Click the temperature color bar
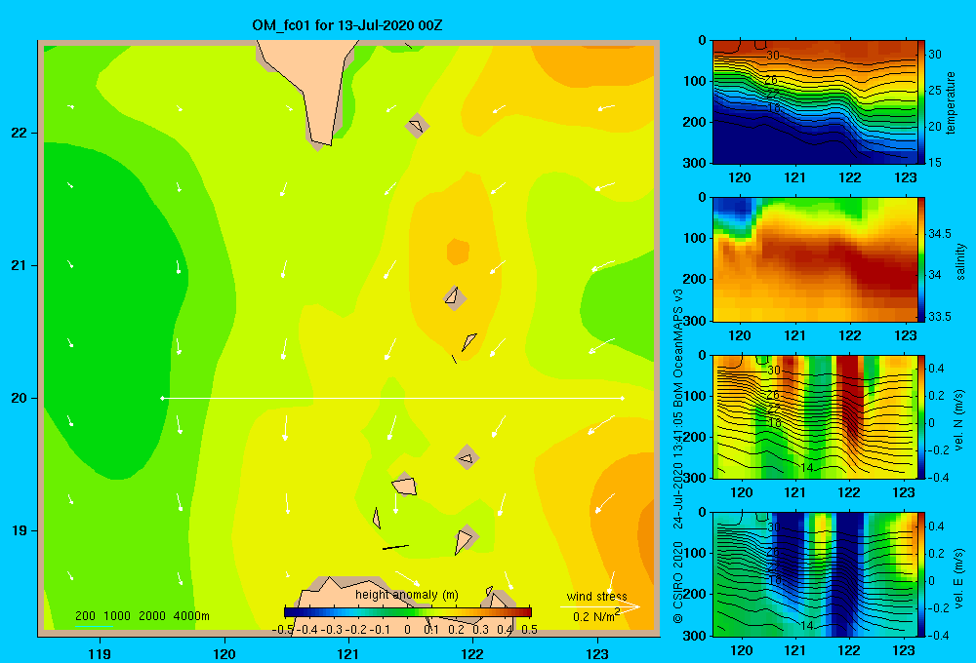This screenshot has height=663, width=976. pos(921,101)
